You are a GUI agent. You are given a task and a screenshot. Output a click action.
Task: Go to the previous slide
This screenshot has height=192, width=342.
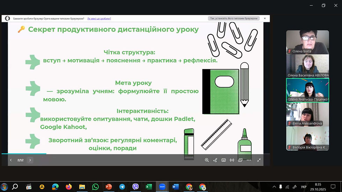[11, 160]
